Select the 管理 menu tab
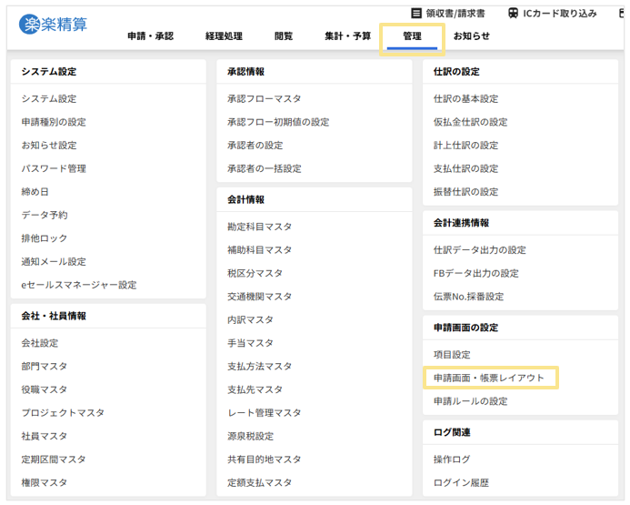Screen dimensions: 630x505 412,36
